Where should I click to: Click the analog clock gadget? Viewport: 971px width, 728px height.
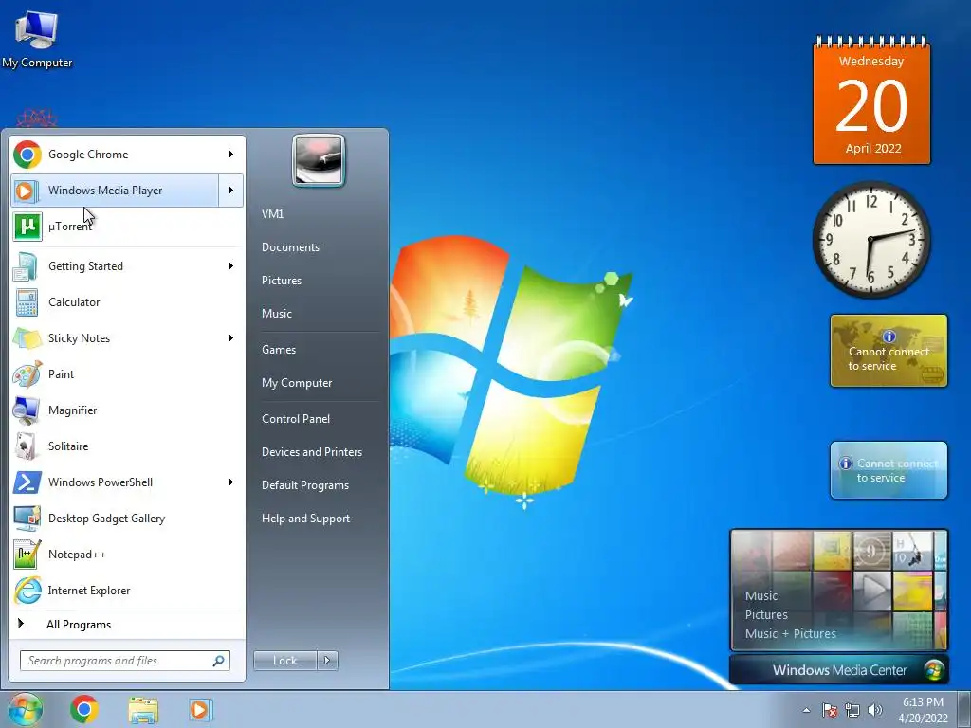coord(871,240)
